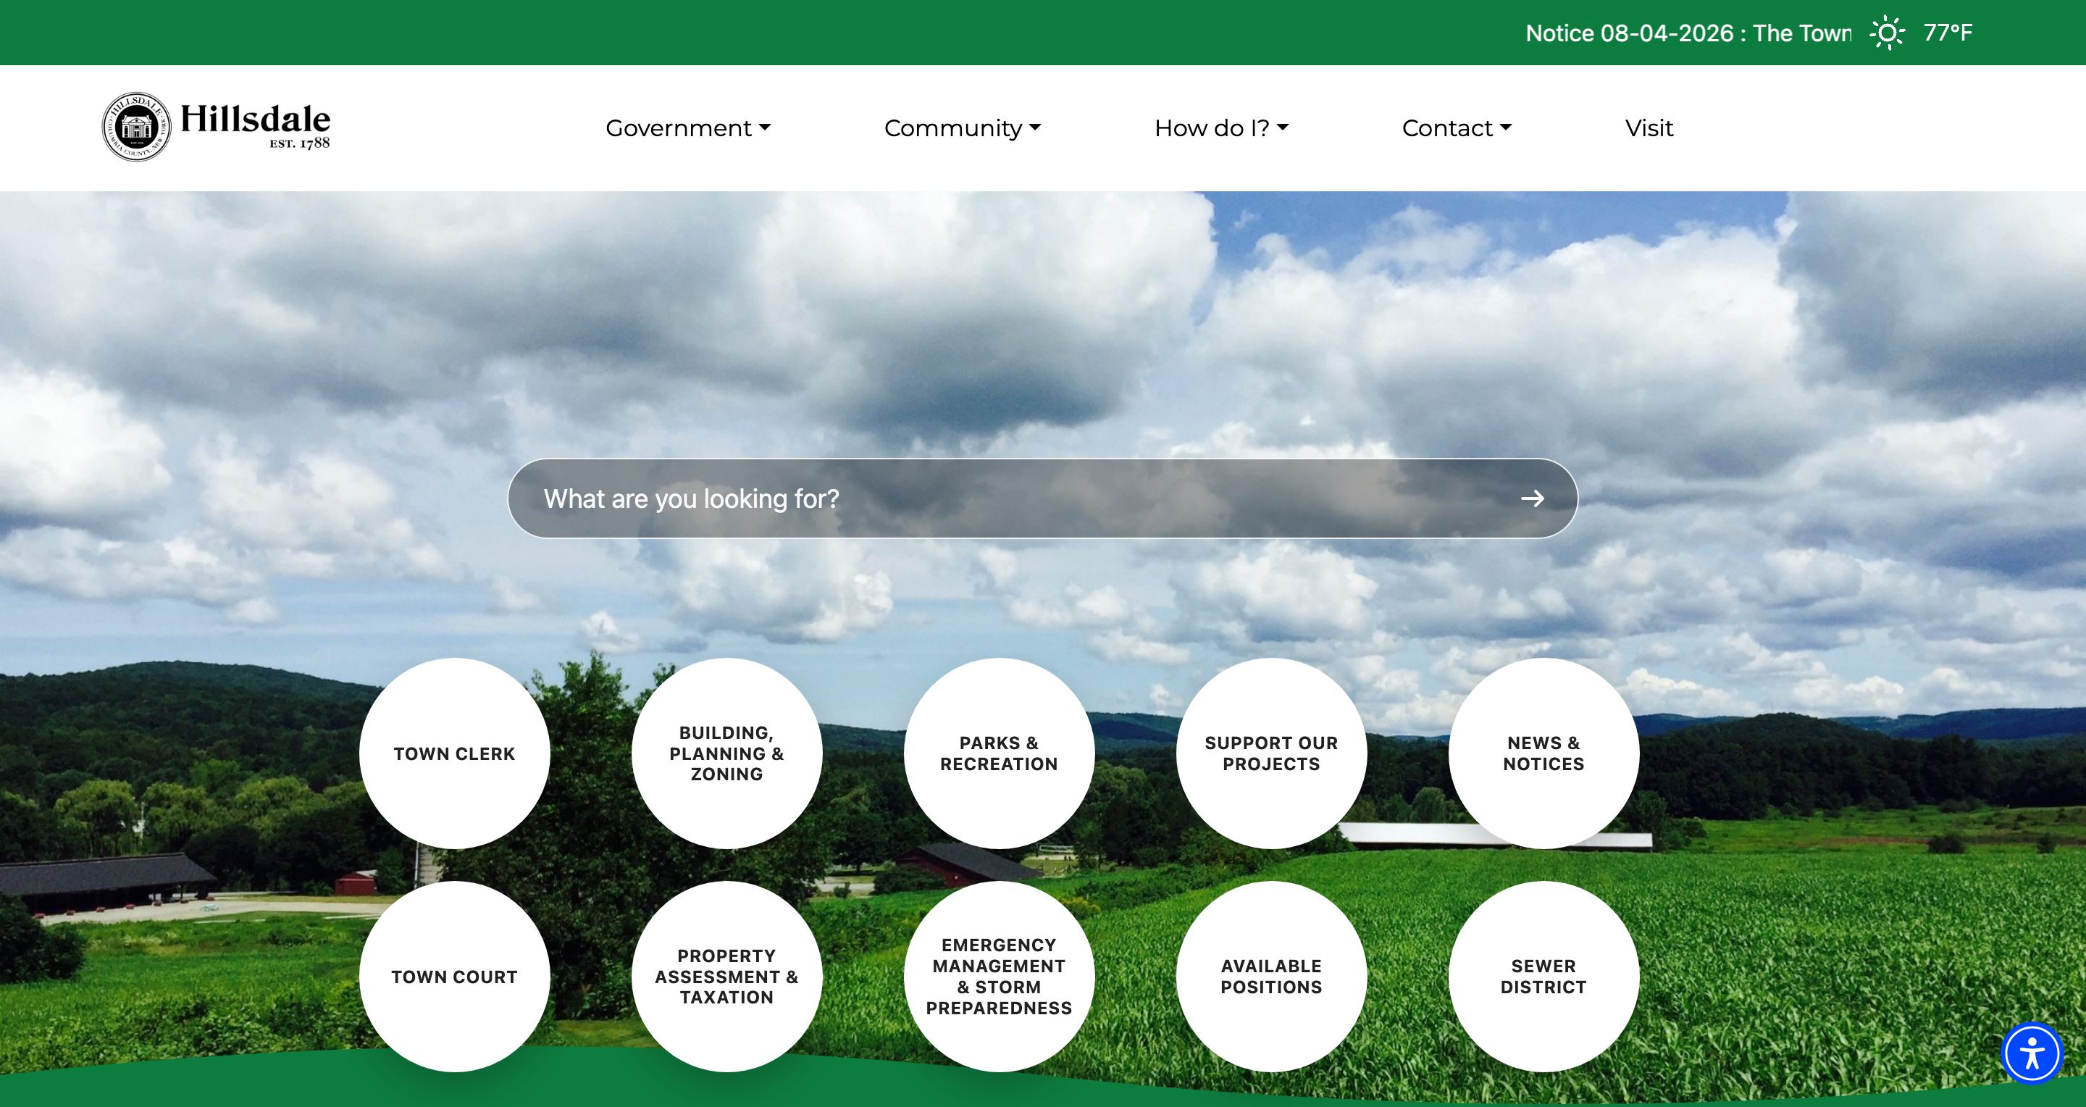Open Support Our Projects

1271,753
